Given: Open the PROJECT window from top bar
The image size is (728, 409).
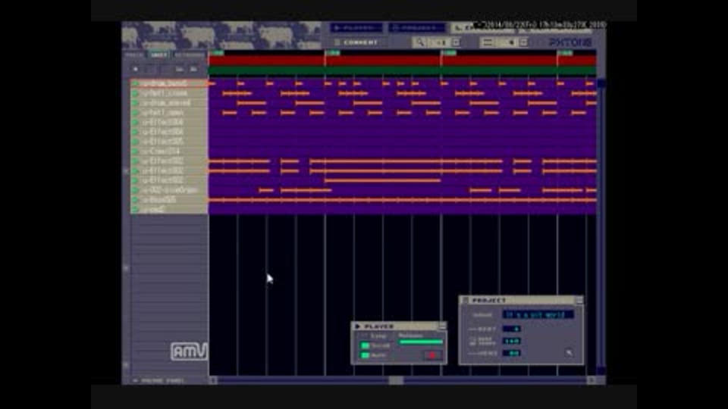Looking at the screenshot, I should [416, 28].
